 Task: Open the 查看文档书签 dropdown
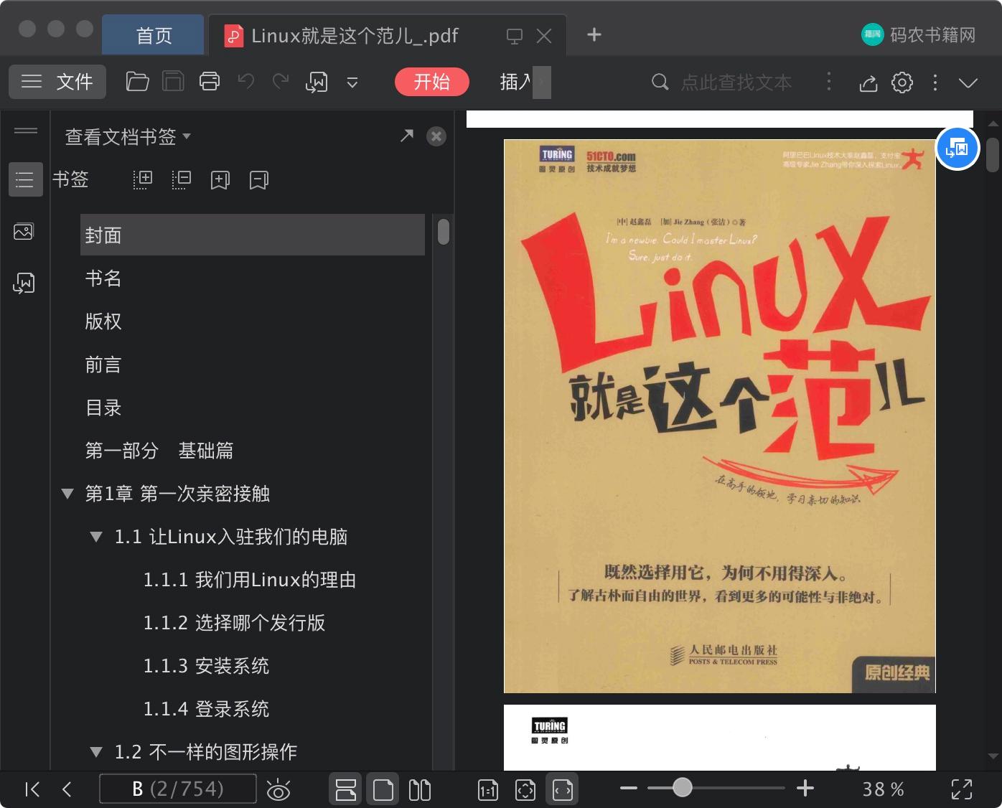(128, 136)
